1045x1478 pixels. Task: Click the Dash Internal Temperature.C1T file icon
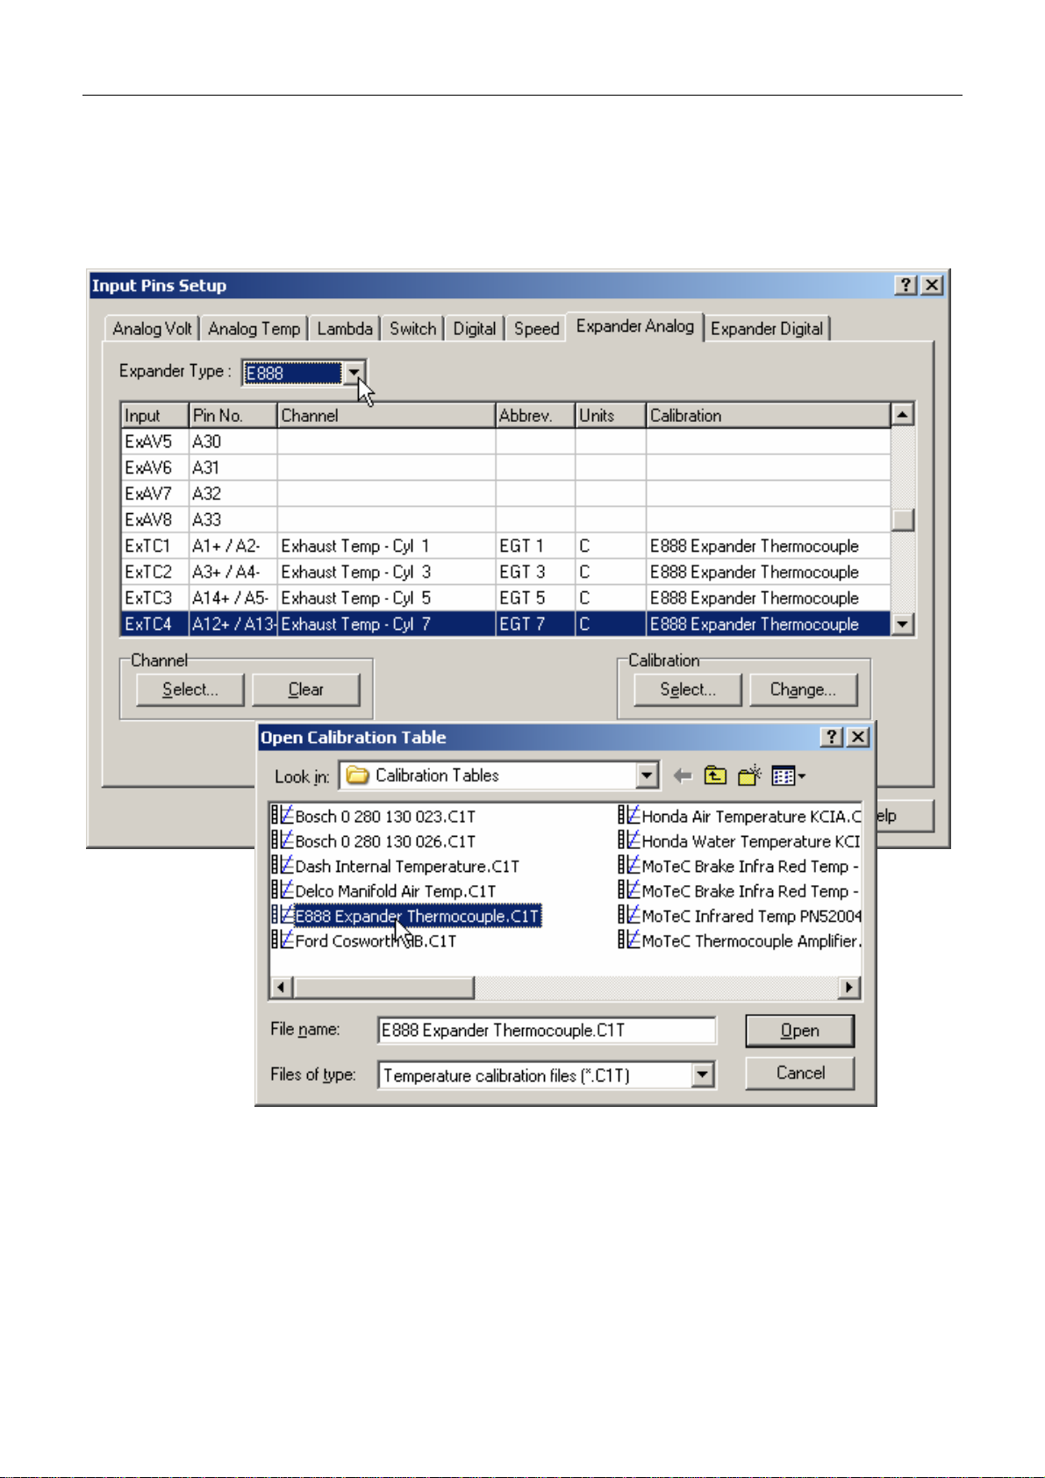(282, 865)
